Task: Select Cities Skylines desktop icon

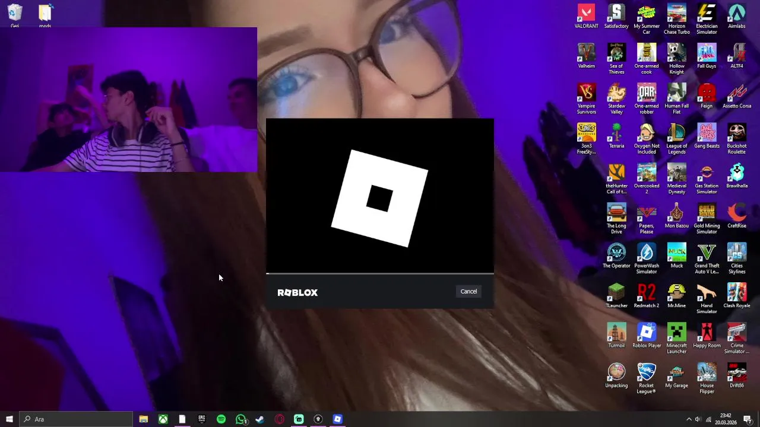Action: 737,259
